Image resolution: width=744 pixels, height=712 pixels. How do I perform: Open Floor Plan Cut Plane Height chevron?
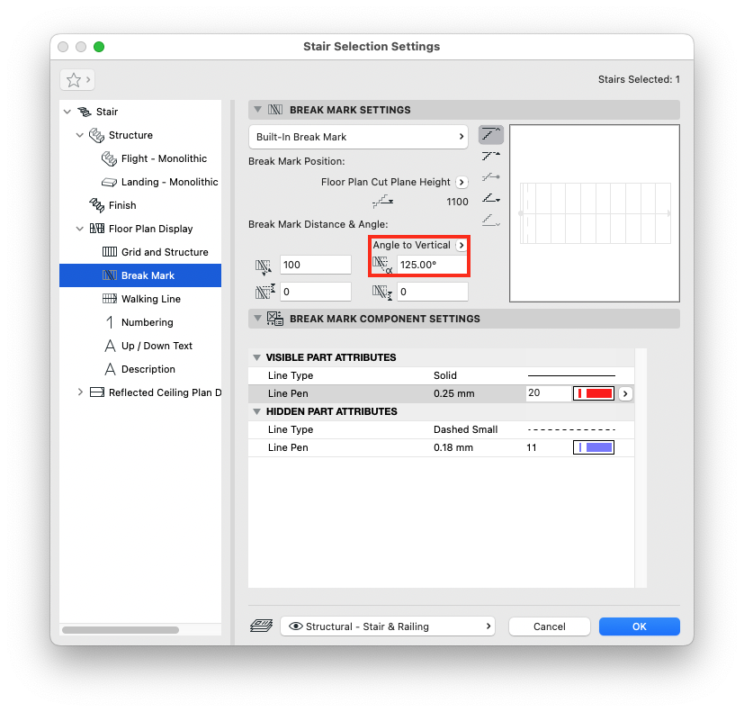coord(462,182)
